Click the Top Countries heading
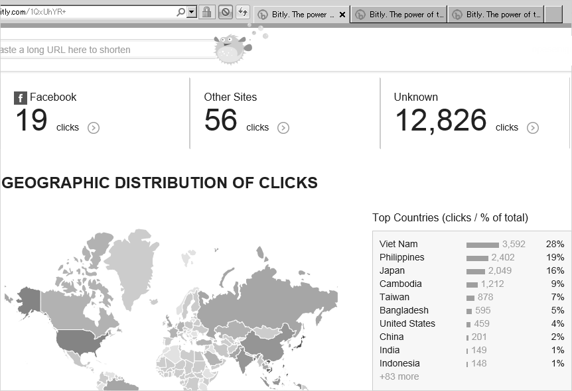The image size is (572, 391). [450, 218]
